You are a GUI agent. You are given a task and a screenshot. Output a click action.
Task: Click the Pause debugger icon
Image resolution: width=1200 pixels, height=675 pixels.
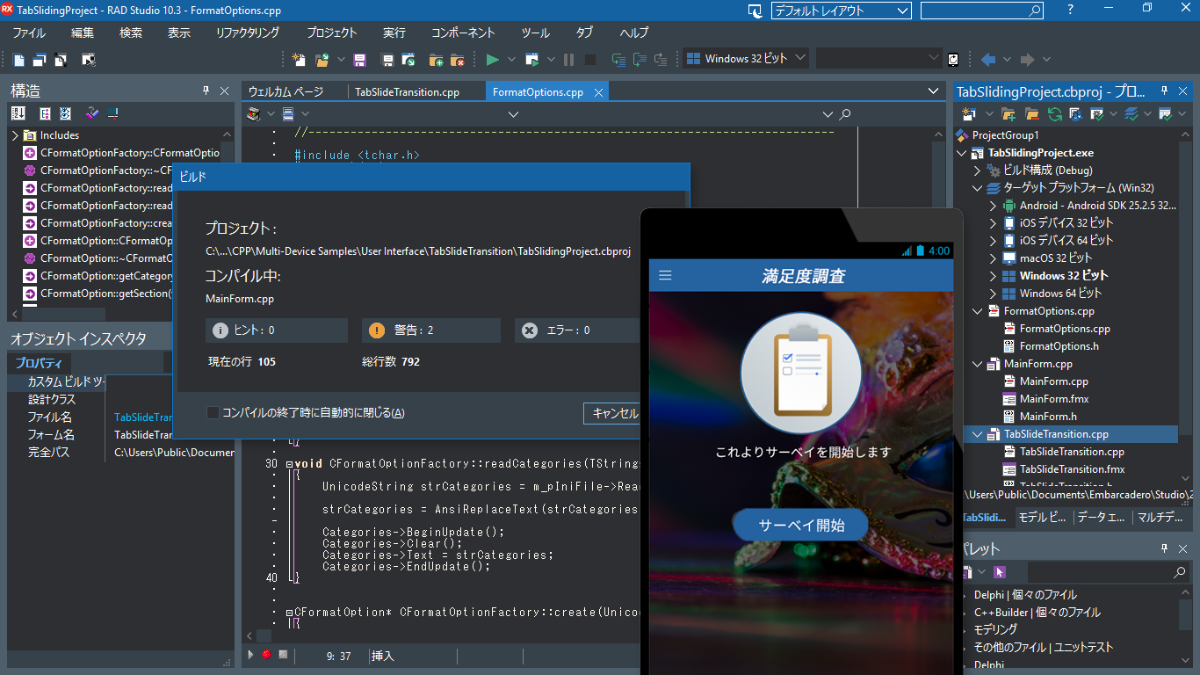coord(568,60)
